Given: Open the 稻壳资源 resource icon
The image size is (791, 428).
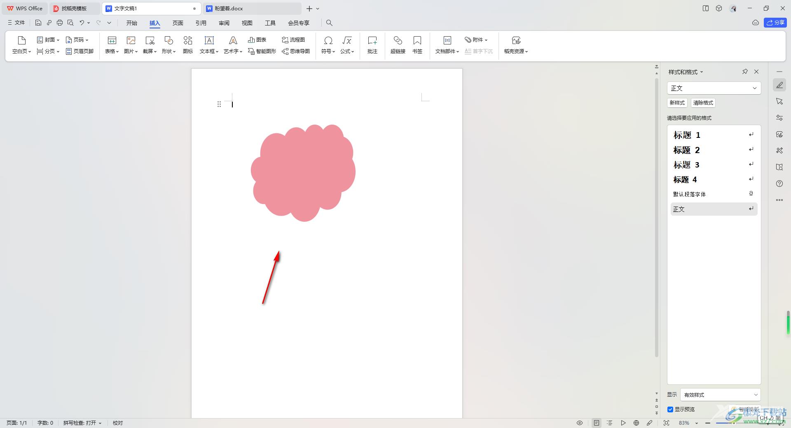Looking at the screenshot, I should (516, 40).
